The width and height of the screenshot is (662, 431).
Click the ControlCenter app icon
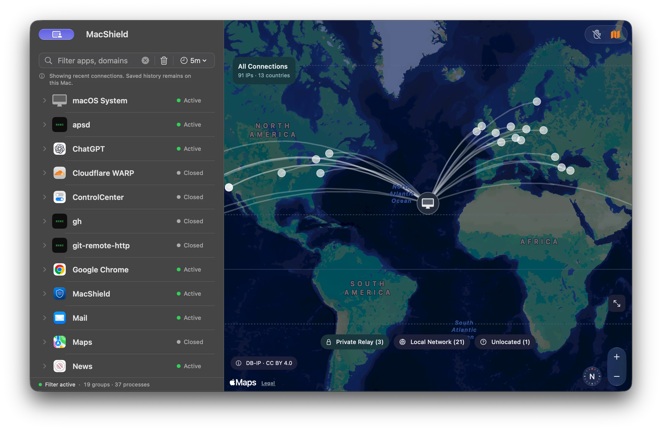click(x=60, y=197)
